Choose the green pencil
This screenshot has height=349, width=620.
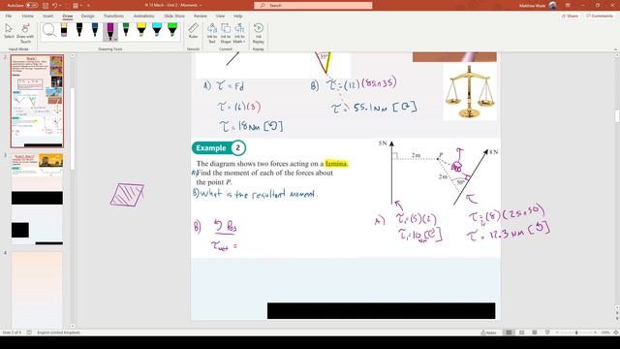126,30
